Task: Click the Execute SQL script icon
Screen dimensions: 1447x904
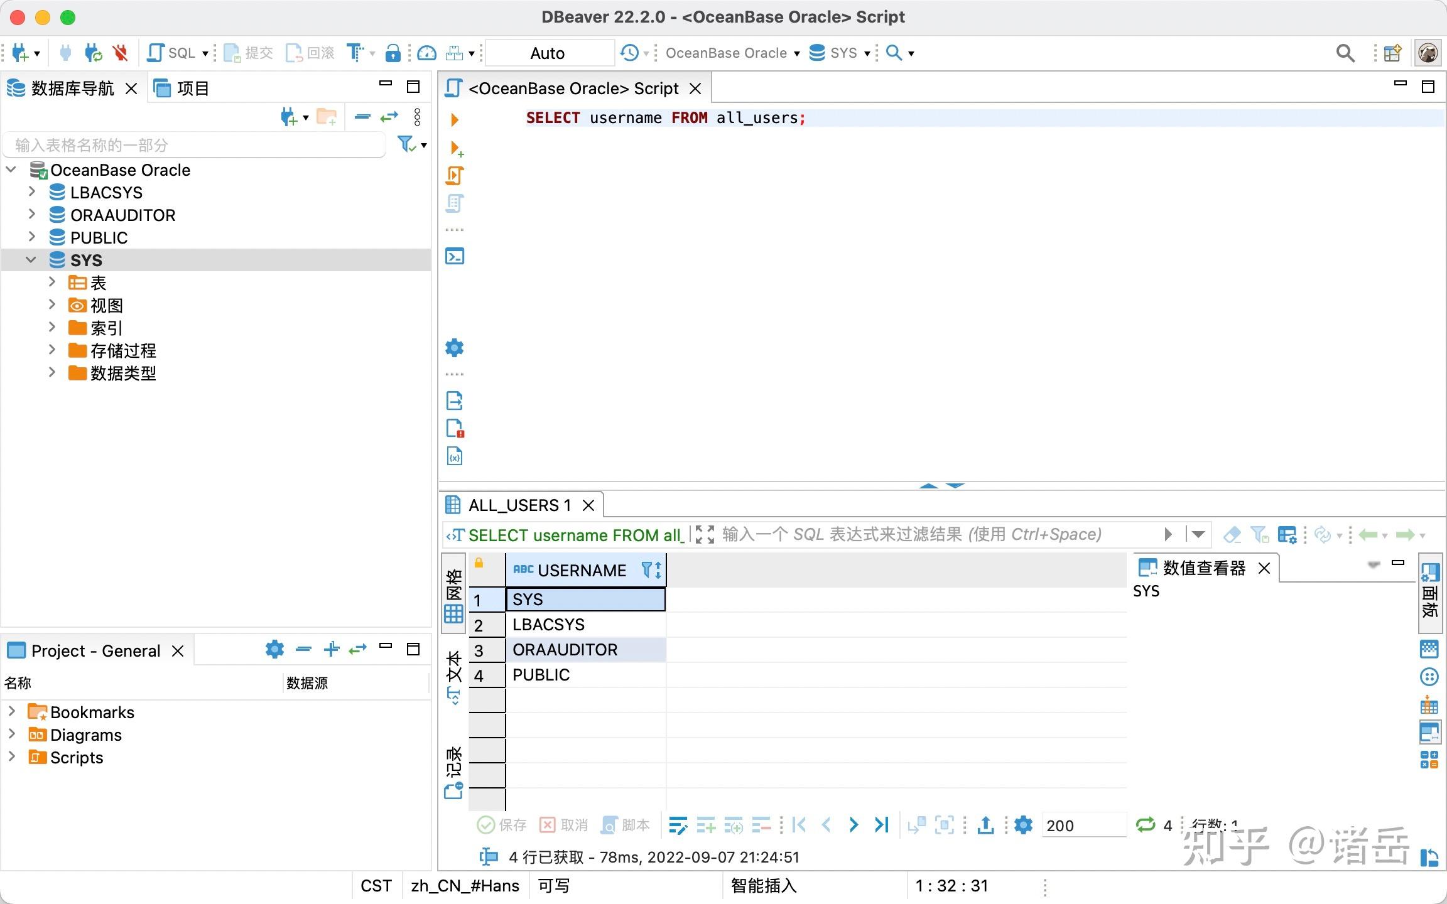Action: pos(455,176)
